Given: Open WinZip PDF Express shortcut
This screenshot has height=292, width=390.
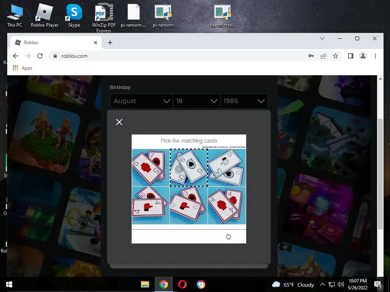Looking at the screenshot, I should [x=104, y=18].
